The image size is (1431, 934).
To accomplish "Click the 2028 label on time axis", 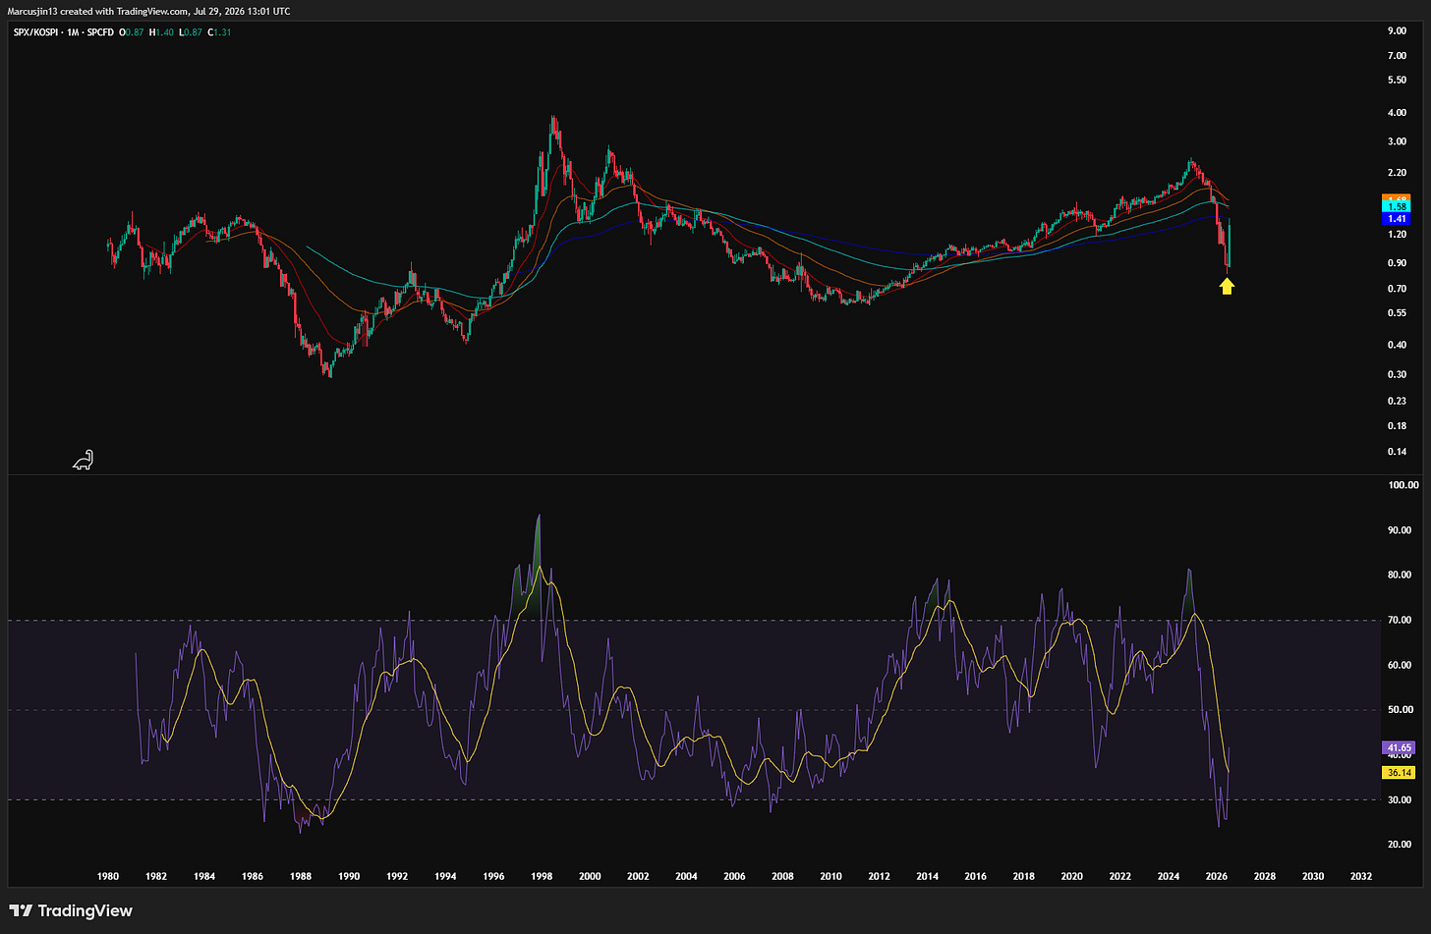I will (x=1264, y=877).
